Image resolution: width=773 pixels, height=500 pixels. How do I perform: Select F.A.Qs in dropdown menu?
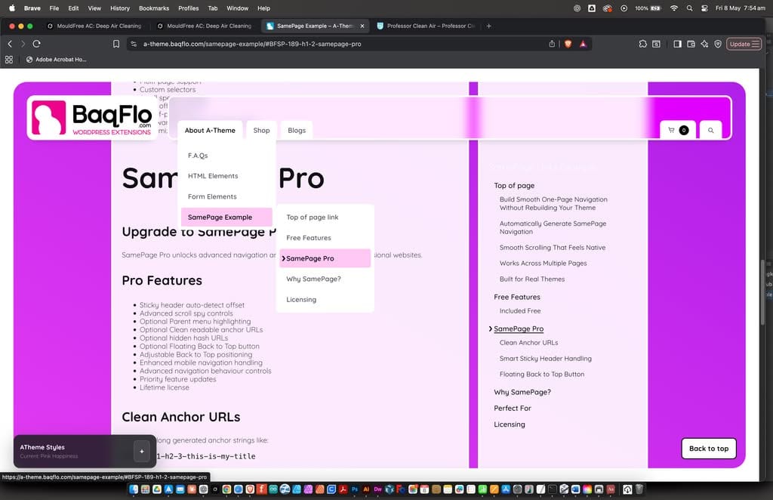(x=226, y=156)
